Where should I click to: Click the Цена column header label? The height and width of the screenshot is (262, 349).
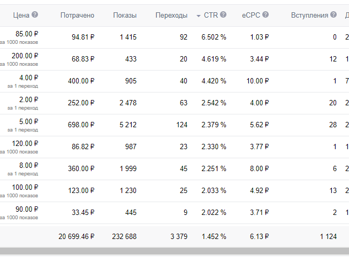21,16
